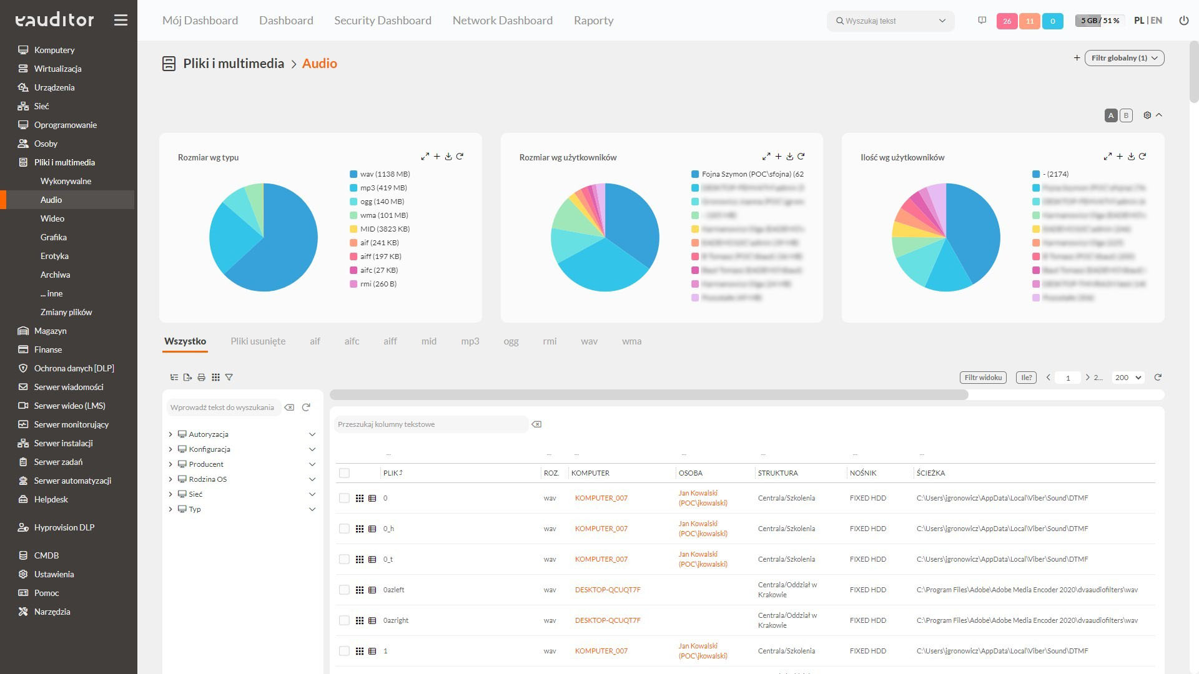Image resolution: width=1199 pixels, height=674 pixels.
Task: Click the mp3 legend color swatch
Action: click(x=353, y=188)
